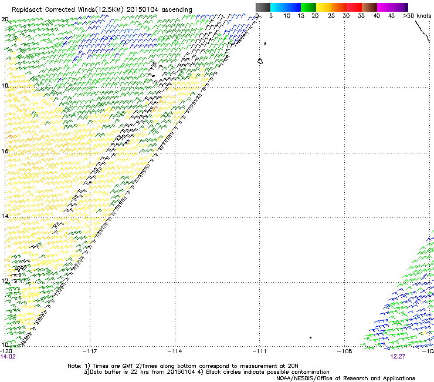Image resolution: width=434 pixels, height=382 pixels.
Task: Click the 'NOAA/NESDIS/Office of Research and Applications' credit
Action: tap(345, 378)
